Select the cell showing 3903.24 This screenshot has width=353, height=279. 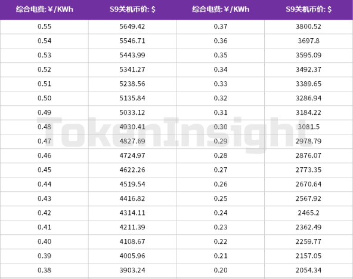tap(132, 270)
